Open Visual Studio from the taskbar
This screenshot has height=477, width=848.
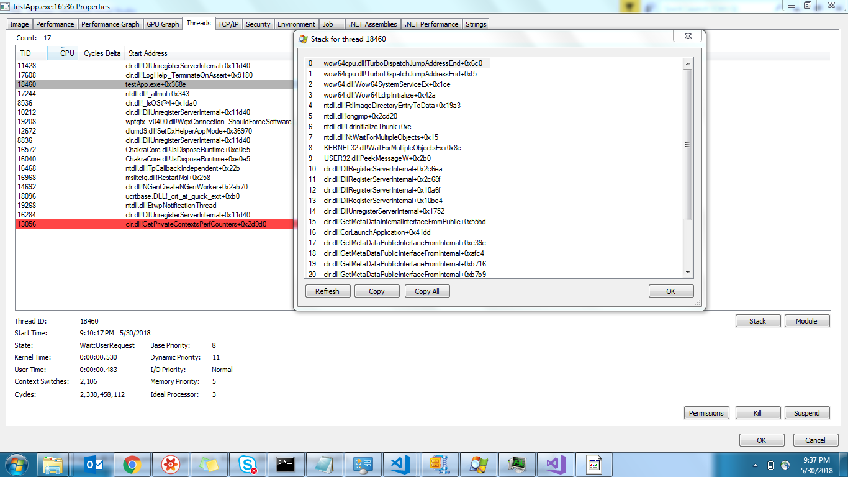tap(556, 464)
